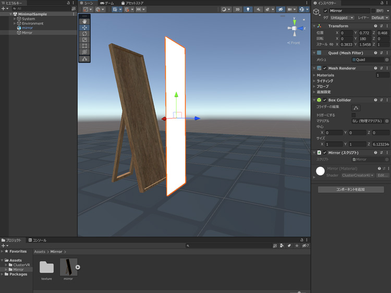391x293 pixels.
Task: Click the shader Edit... button
Action: (383, 176)
